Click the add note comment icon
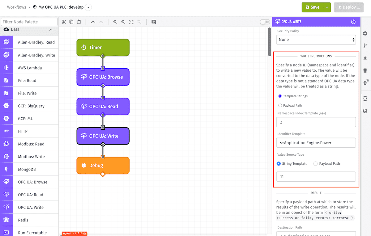The height and width of the screenshot is (236, 371). point(154,22)
